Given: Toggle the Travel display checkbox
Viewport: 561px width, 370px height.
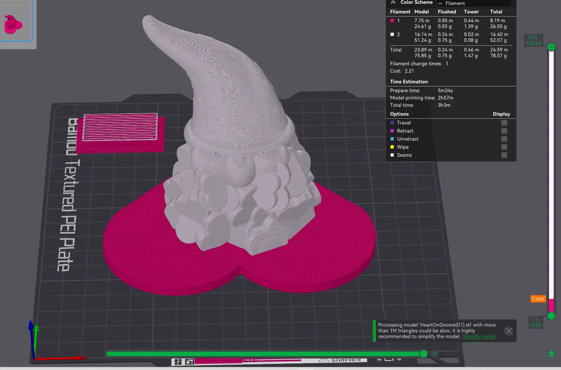Looking at the screenshot, I should [x=504, y=123].
